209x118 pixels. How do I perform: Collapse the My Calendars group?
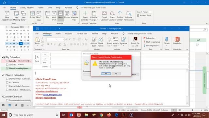2,57
